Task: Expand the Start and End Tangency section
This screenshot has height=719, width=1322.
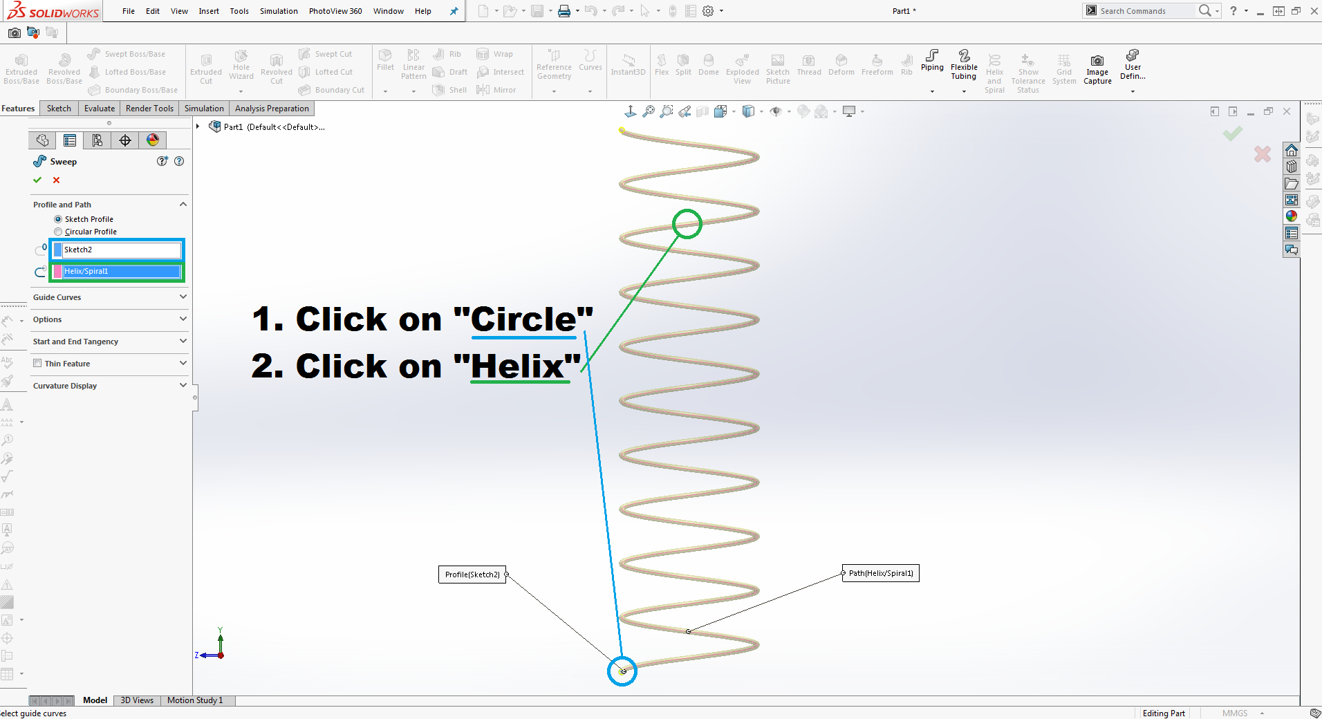Action: tap(183, 342)
